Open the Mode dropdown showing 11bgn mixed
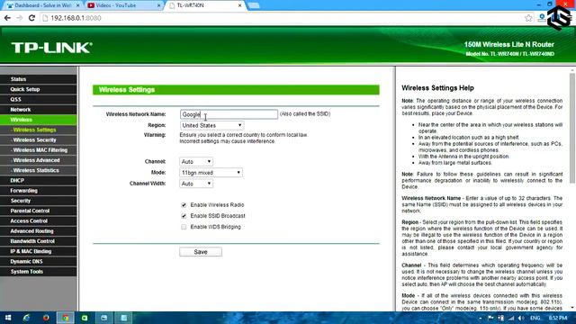 pos(211,173)
